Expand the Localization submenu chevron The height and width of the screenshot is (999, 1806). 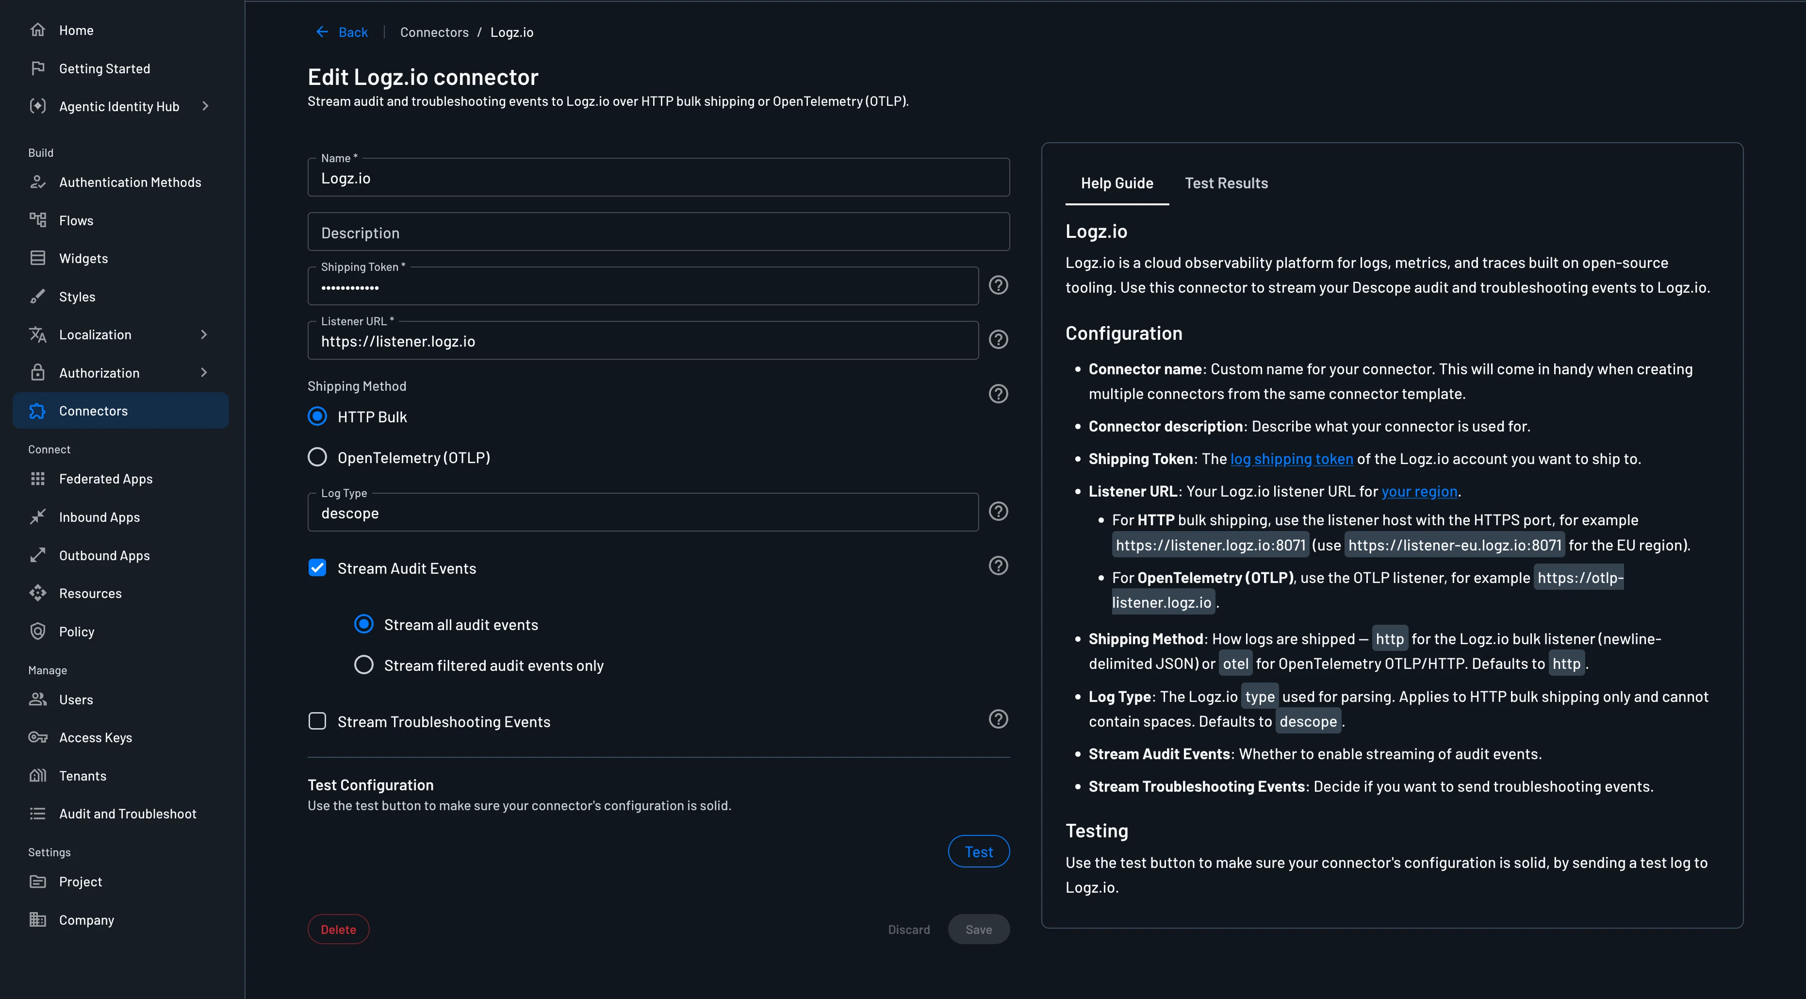point(204,334)
